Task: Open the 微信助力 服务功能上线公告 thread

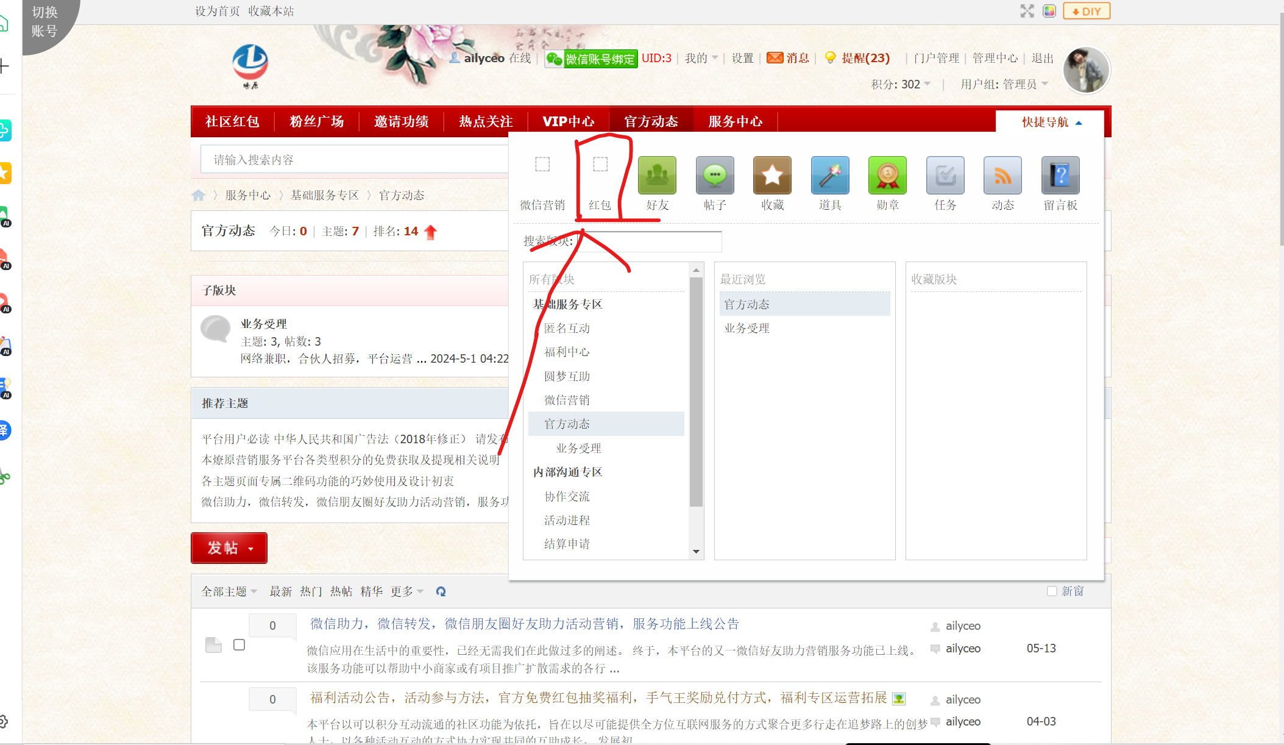Action: [525, 624]
